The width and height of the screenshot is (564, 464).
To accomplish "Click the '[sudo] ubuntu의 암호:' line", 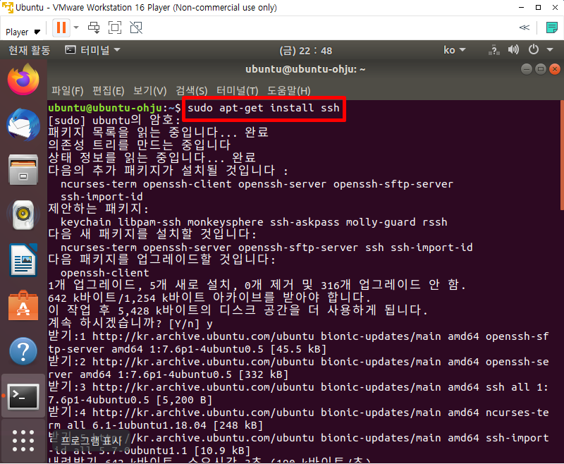I will (114, 120).
